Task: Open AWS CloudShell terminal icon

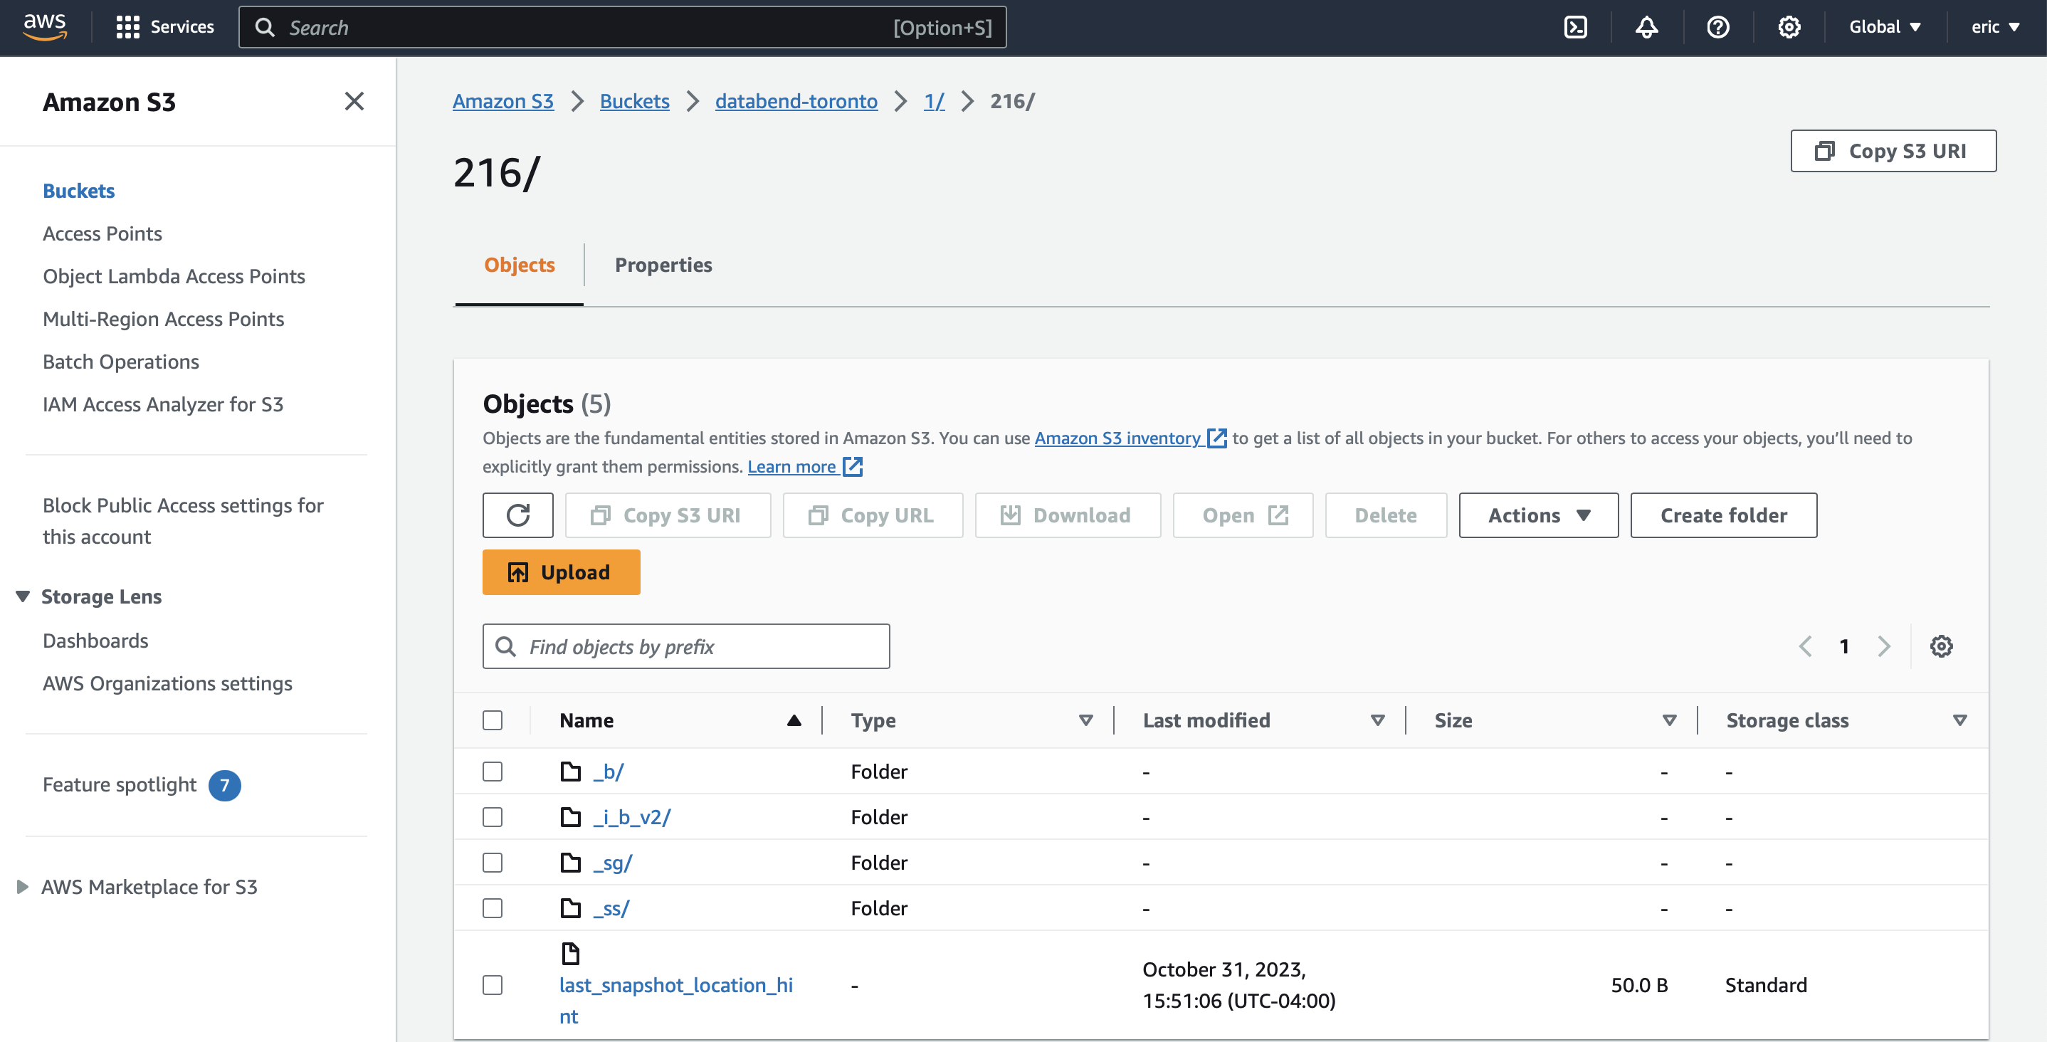Action: pos(1575,27)
